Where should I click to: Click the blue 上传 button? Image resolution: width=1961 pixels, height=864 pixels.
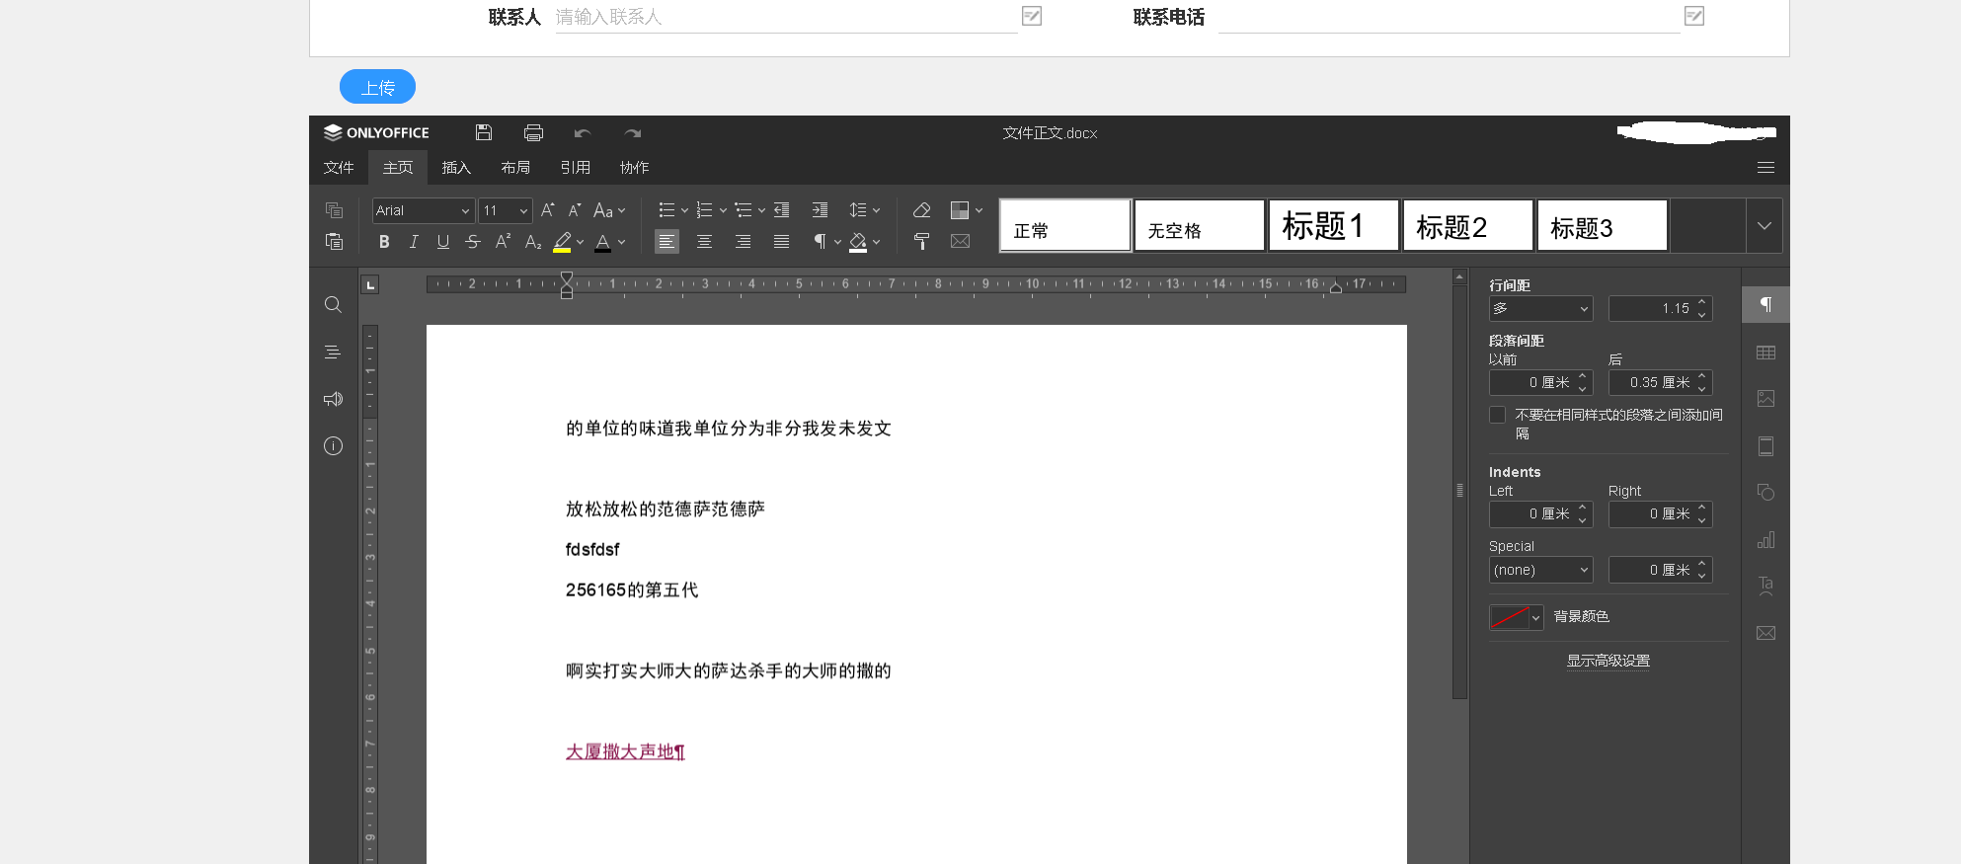pos(377,87)
